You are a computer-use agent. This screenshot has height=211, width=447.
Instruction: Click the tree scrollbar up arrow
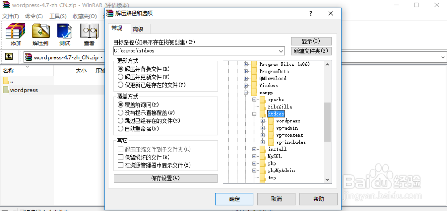click(x=327, y=65)
